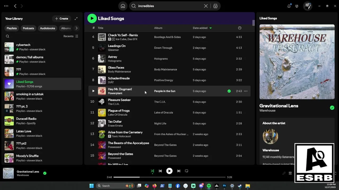Select the Plague of Frogs track
Image resolution: width=339 pixels, height=190 pixels.
pyautogui.click(x=169, y=112)
